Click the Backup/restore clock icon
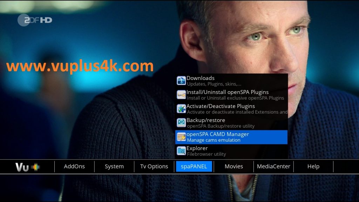 pos(181,123)
